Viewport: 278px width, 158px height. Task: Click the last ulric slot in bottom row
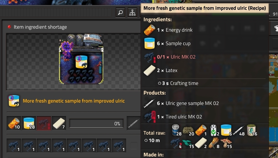(x=119, y=146)
